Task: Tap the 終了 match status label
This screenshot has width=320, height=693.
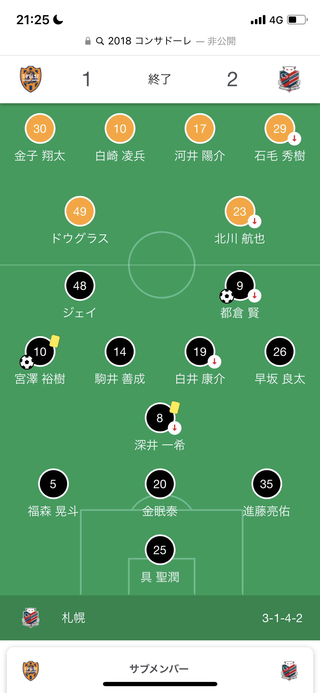Action: pyautogui.click(x=160, y=79)
